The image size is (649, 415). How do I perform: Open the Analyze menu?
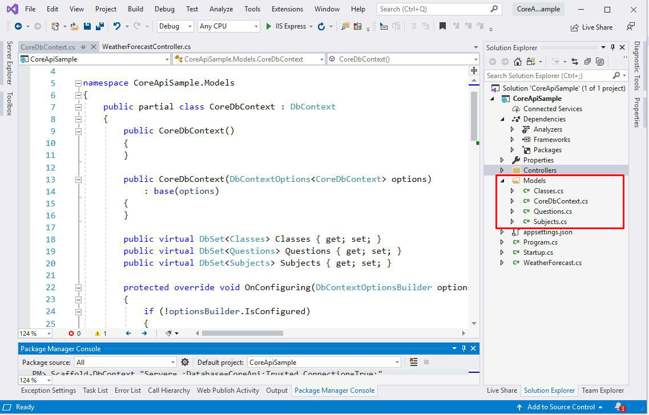(221, 9)
